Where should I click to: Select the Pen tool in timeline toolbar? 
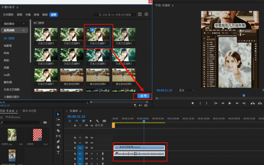point(58,141)
